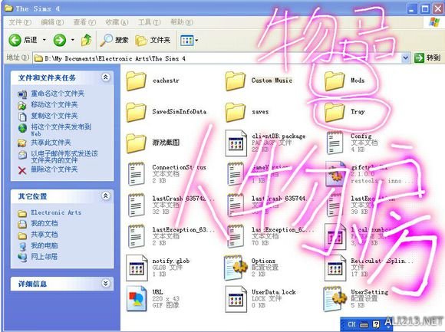Go up one folder level
This screenshot has width=445, height=332.
[x=86, y=40]
